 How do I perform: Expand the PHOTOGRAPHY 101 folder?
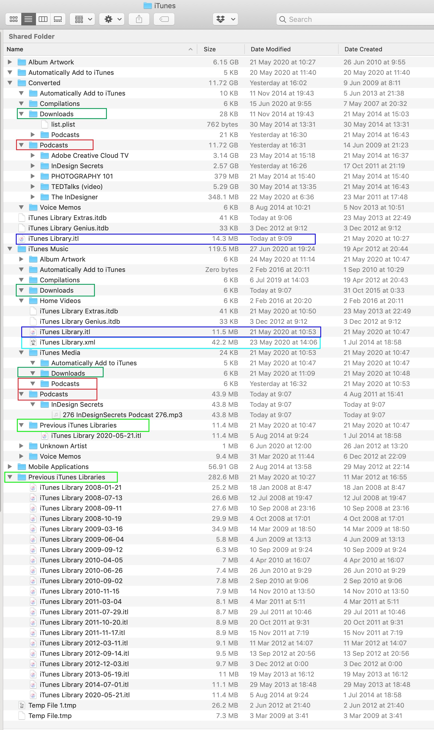tap(33, 176)
